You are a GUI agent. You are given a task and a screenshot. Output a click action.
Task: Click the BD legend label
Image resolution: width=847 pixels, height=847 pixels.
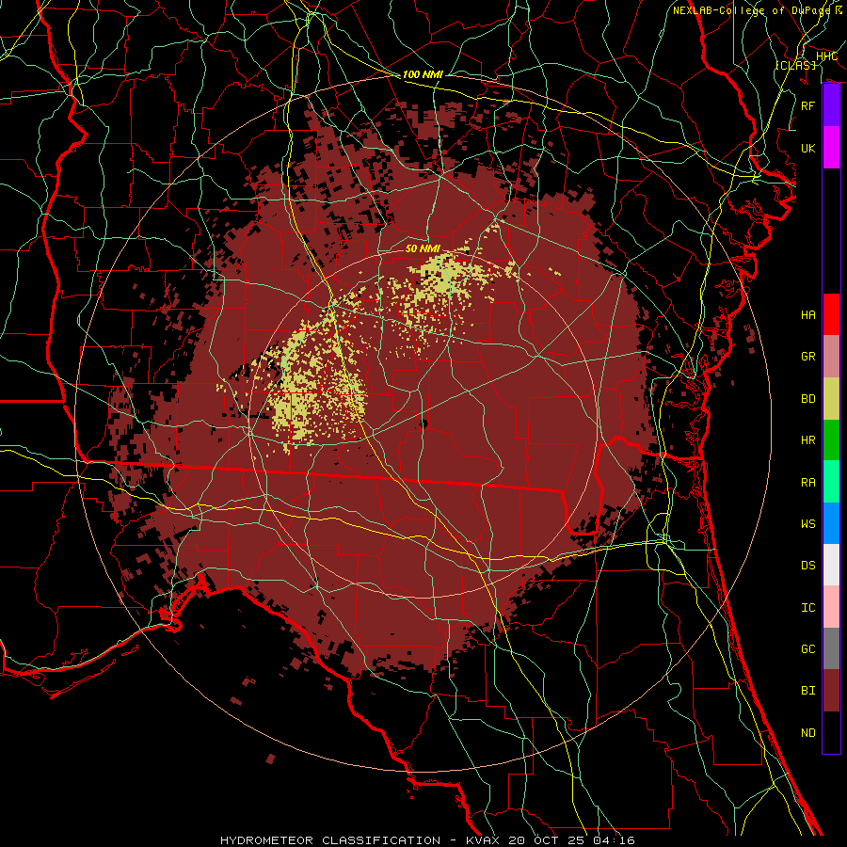807,399
